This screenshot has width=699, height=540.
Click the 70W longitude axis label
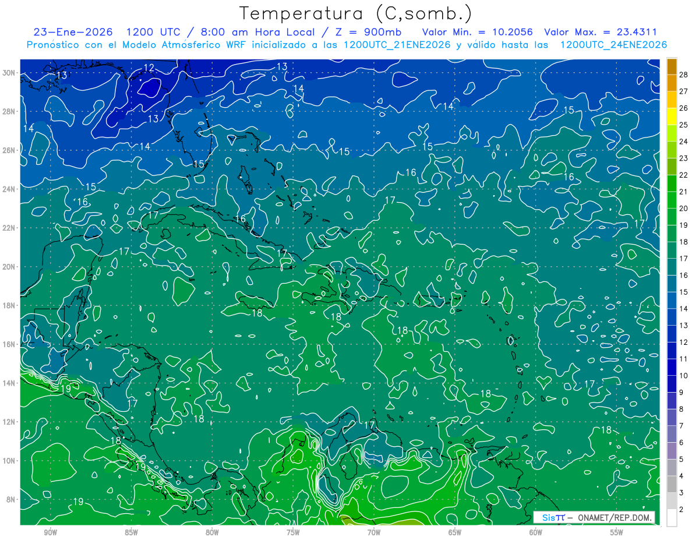pyautogui.click(x=374, y=532)
